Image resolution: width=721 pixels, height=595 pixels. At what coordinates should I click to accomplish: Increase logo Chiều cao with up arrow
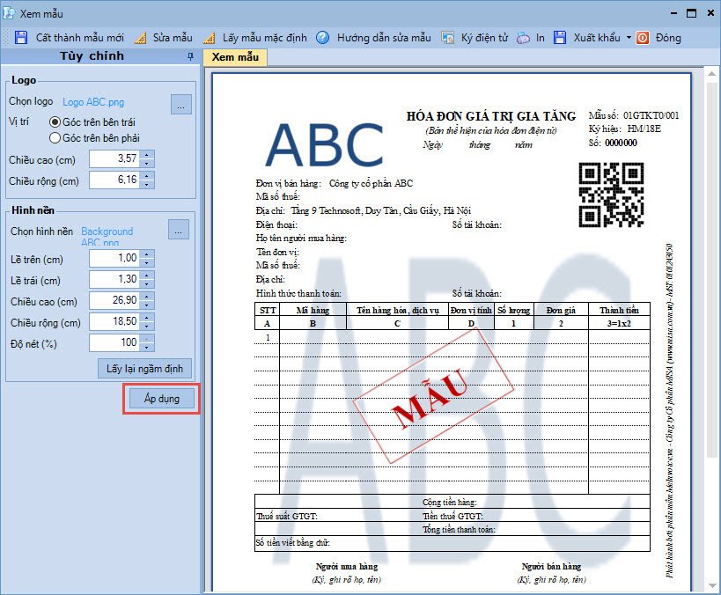point(147,154)
